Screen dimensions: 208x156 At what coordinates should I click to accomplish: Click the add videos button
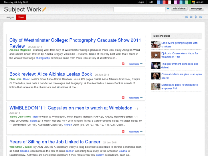click(x=179, y=9)
